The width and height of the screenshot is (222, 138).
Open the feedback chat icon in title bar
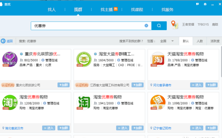point(197,4)
